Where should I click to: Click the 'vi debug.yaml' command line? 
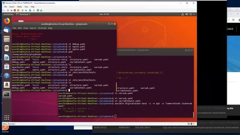[48, 44]
